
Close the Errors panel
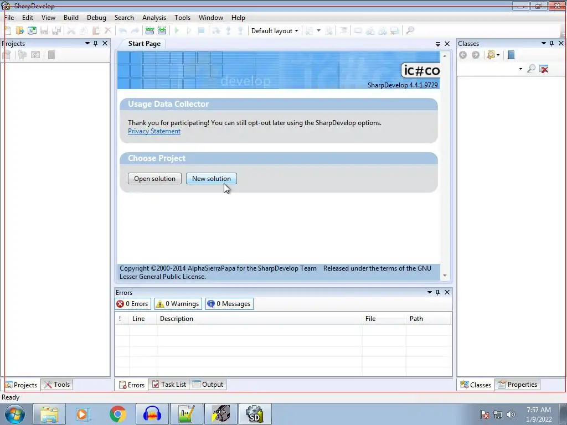point(447,292)
